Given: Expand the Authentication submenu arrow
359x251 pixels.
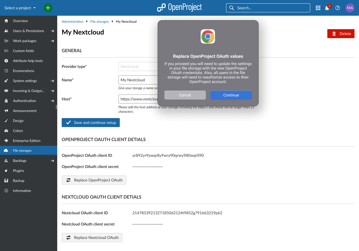Looking at the screenshot, I should (x=52, y=101).
